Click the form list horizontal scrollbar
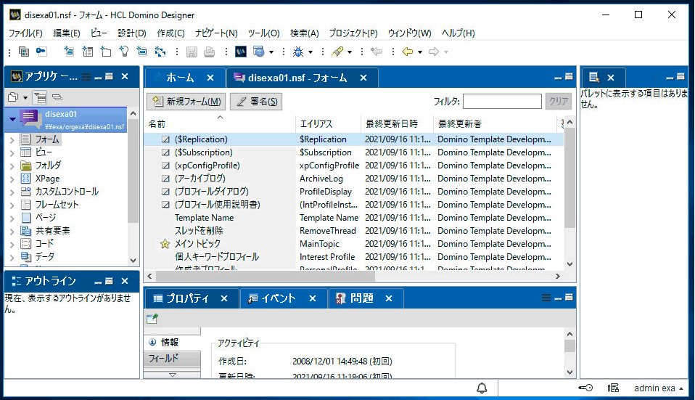This screenshot has height=400, width=695. coord(265,277)
